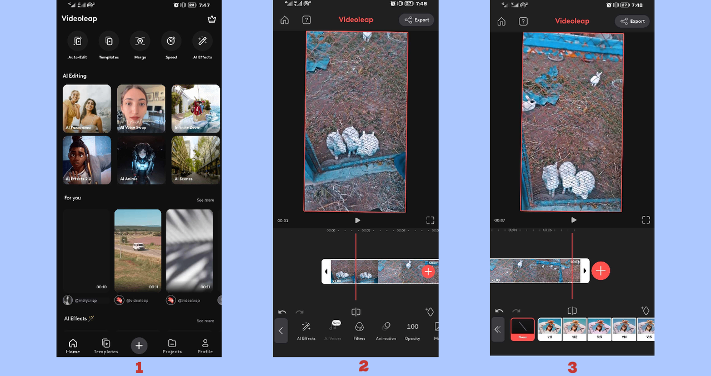
Task: Tap the left trim handle on the timeline clip
Action: (x=326, y=272)
